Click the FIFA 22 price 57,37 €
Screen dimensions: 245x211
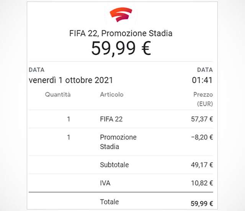[202, 119]
